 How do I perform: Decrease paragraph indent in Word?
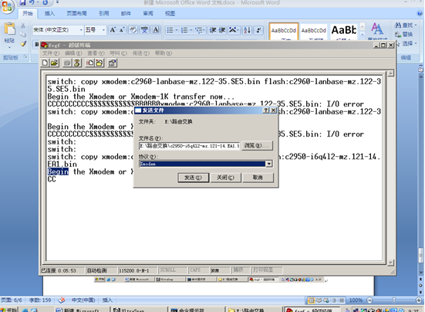tap(213, 30)
